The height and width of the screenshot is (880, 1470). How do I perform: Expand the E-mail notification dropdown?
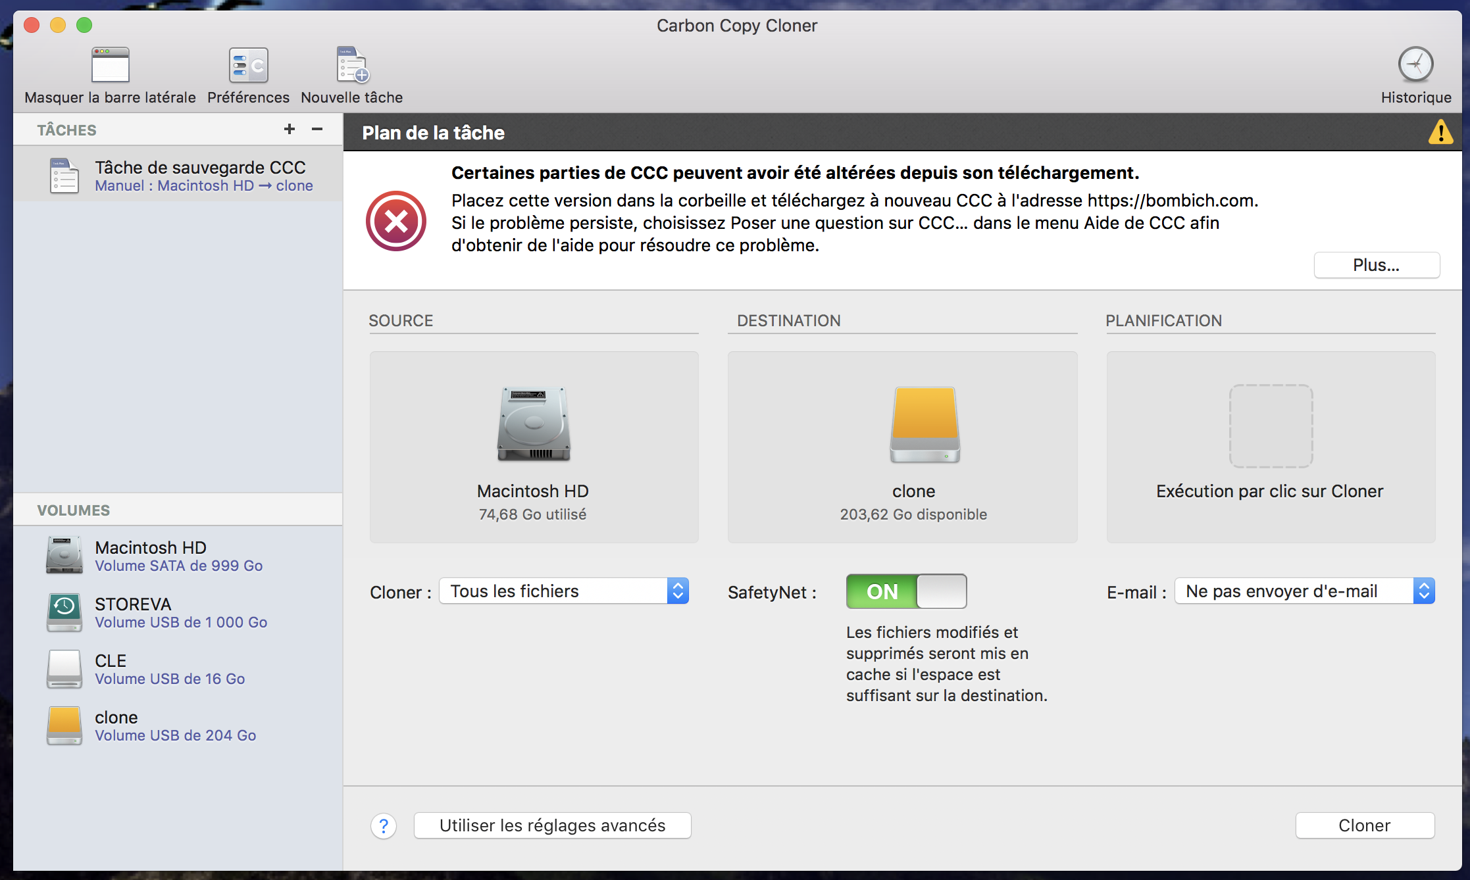tap(1304, 591)
